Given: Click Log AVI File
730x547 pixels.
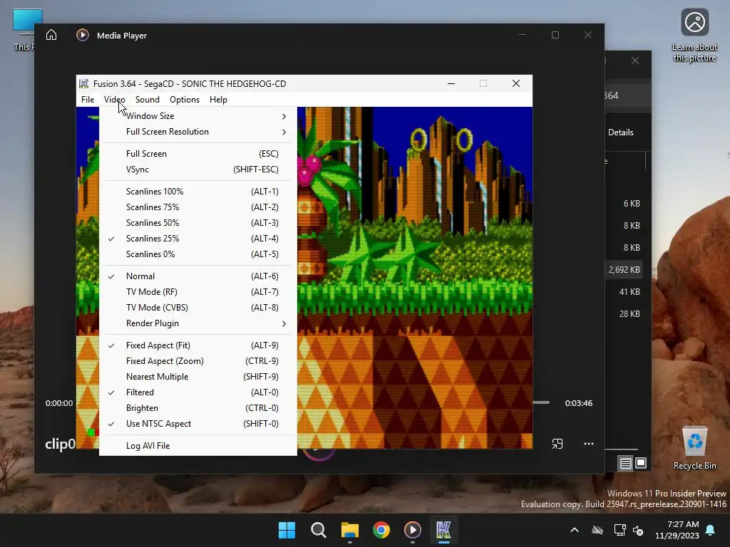Looking at the screenshot, I should [198, 446].
